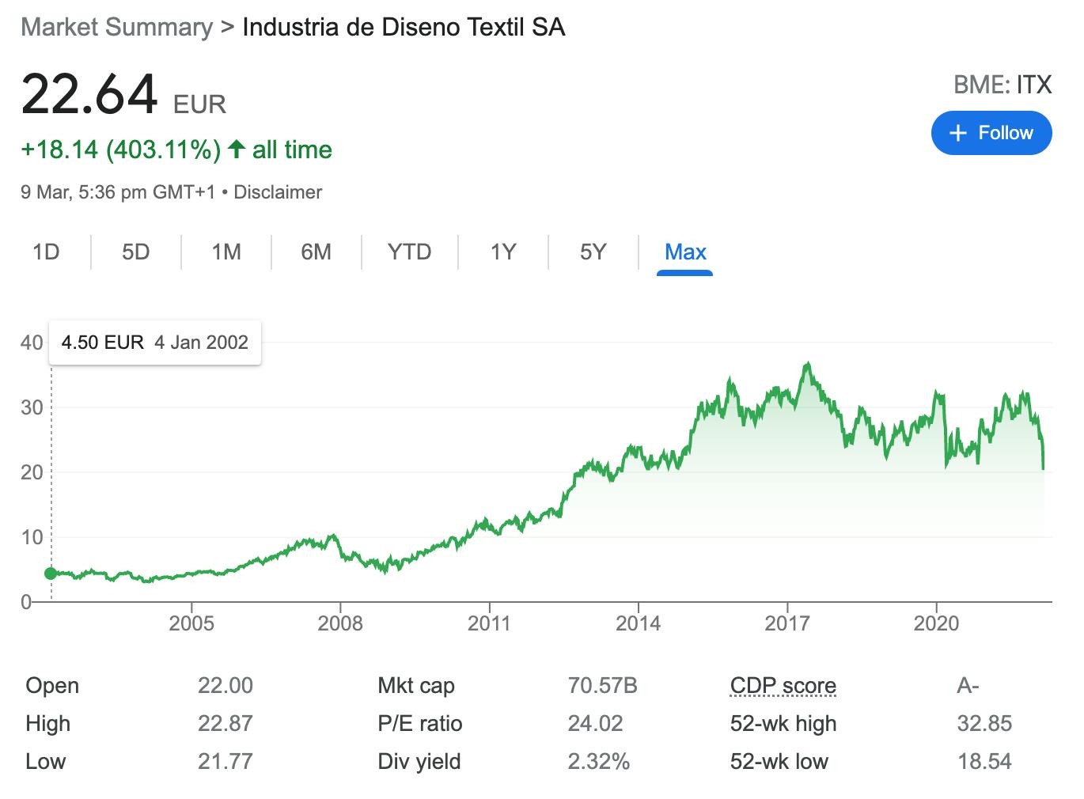Switch to YTD chart view
The height and width of the screenshot is (799, 1084).
click(x=409, y=252)
